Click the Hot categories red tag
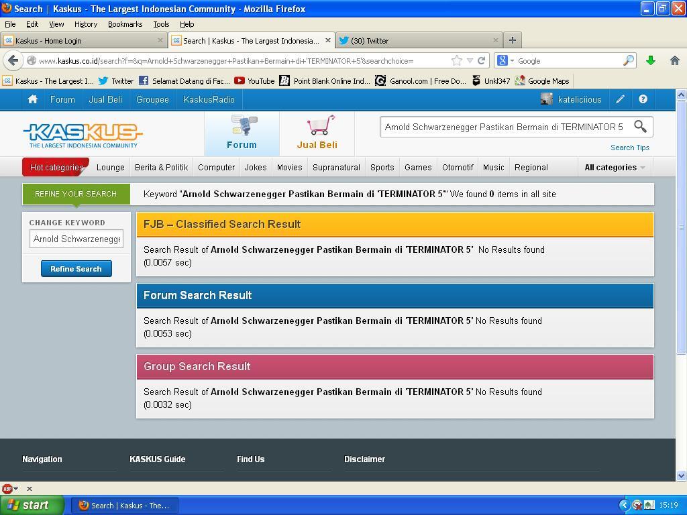Screen dimensions: 687x515 [56, 167]
